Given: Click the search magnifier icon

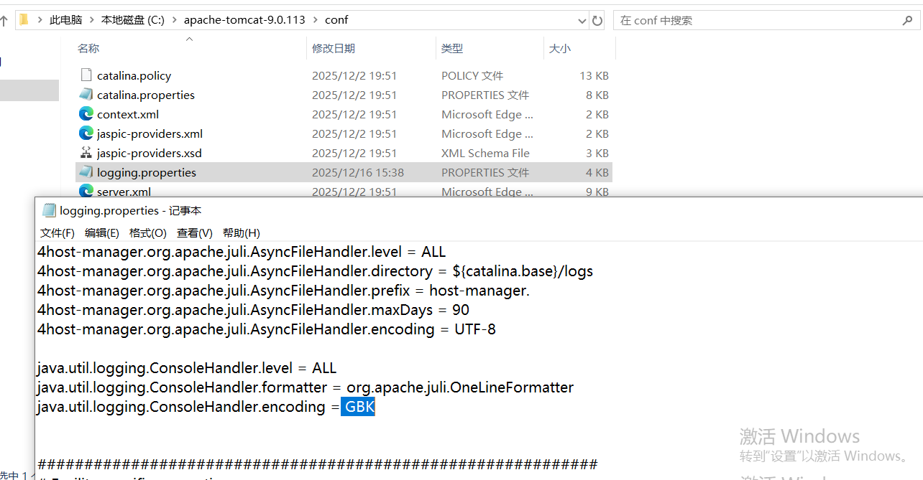Looking at the screenshot, I should (908, 21).
